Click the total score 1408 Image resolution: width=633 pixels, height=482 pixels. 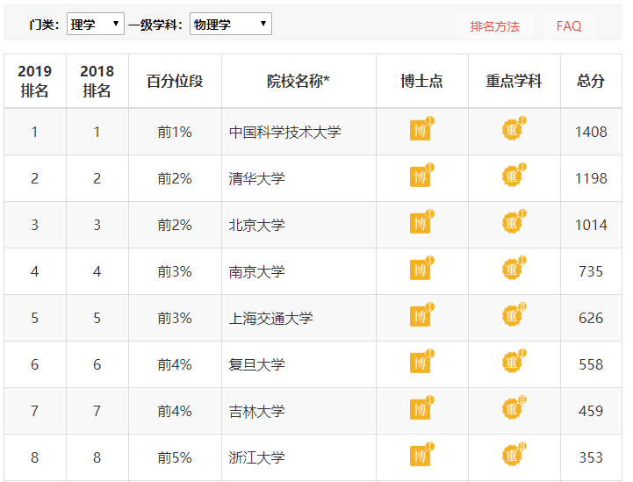(591, 132)
